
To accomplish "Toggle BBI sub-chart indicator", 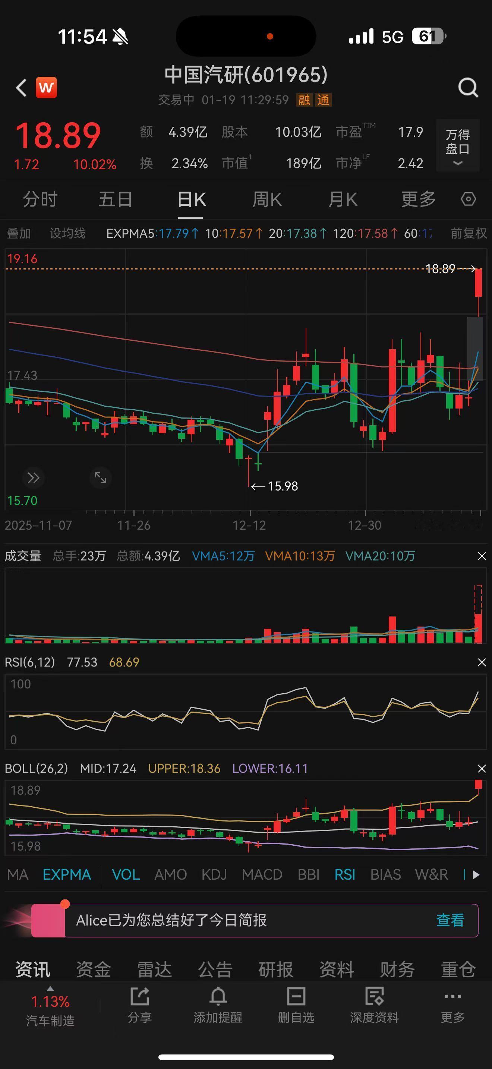I will click(309, 875).
